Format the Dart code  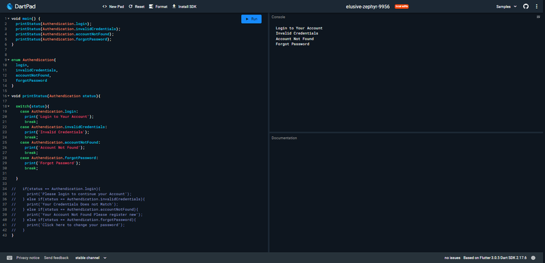pyautogui.click(x=158, y=6)
